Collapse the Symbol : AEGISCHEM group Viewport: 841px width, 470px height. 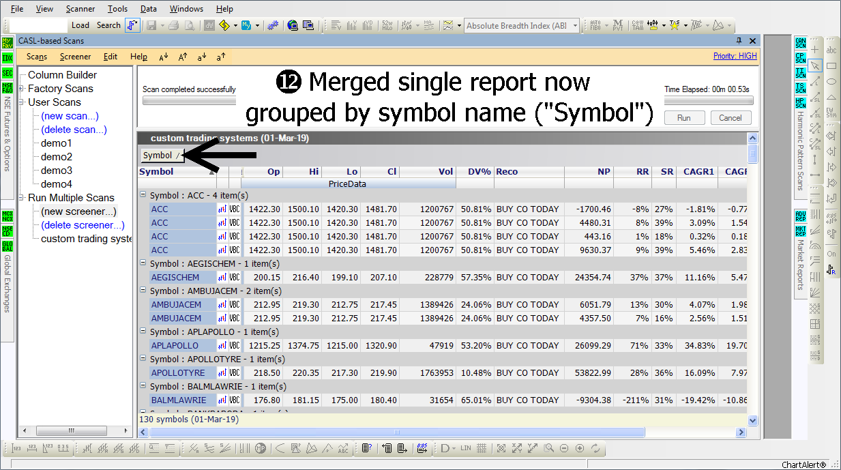(x=143, y=264)
